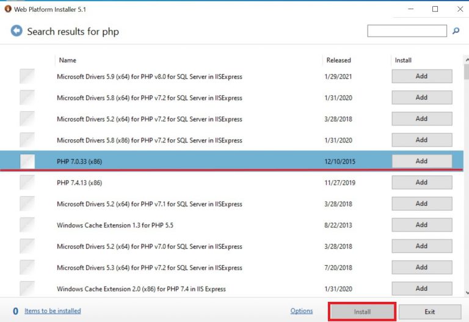Click the search magnifier icon
The image size is (469, 322).
pyautogui.click(x=456, y=31)
